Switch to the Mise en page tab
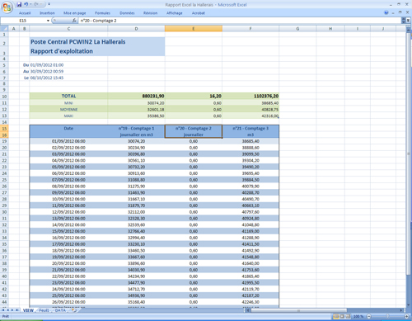Viewport: 412px width, 321px height. click(75, 13)
